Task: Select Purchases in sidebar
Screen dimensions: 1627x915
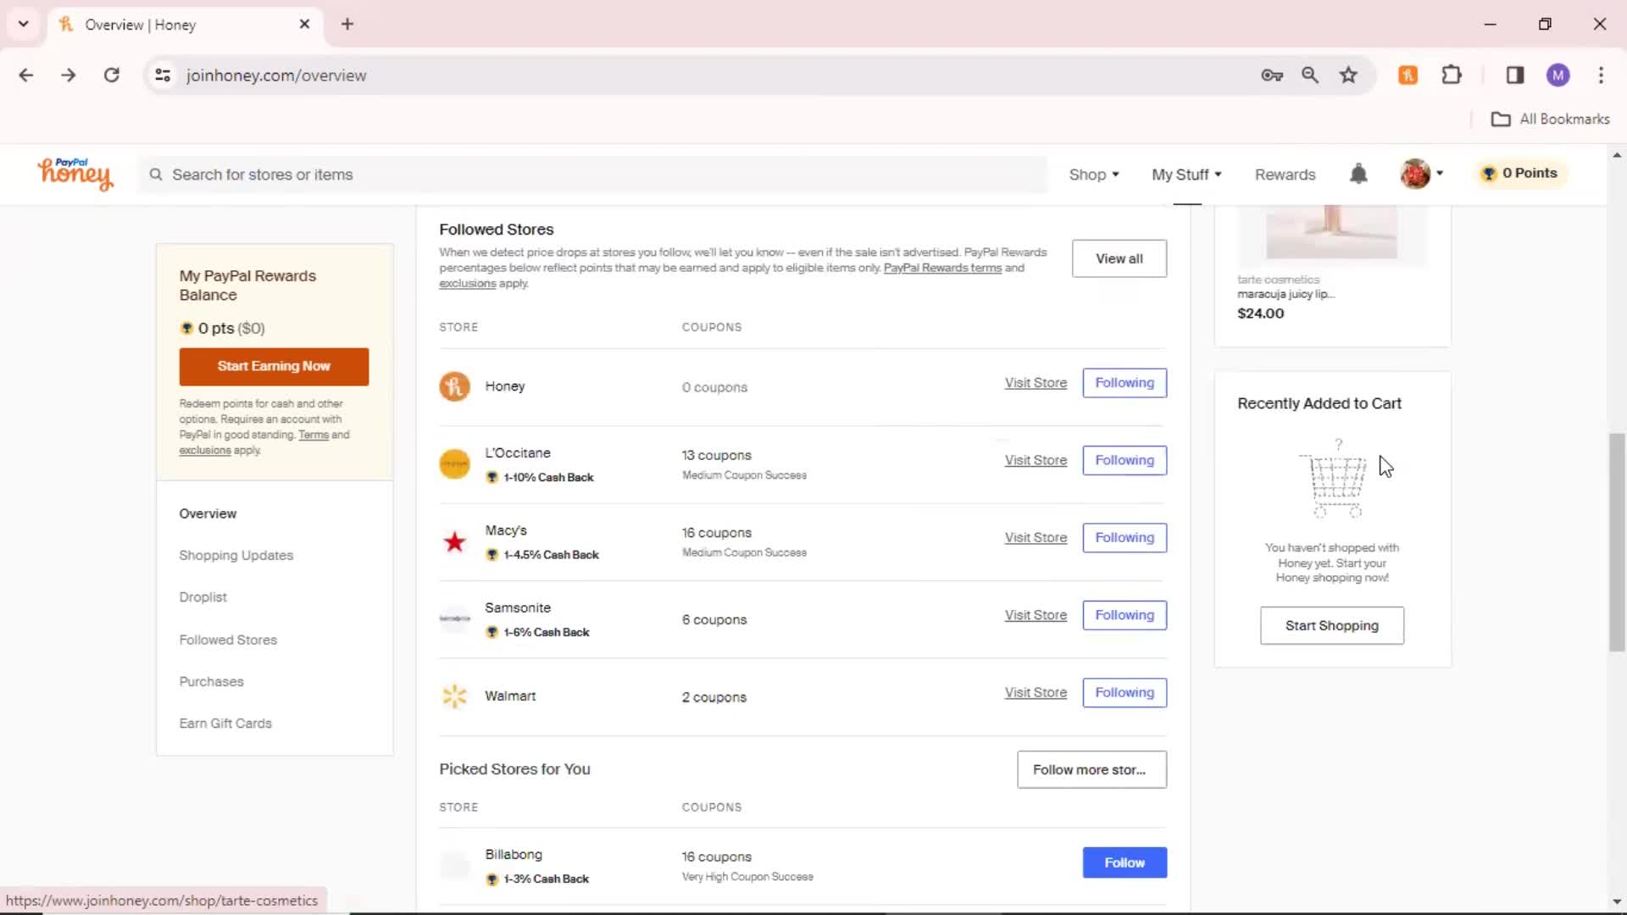Action: pos(211,681)
